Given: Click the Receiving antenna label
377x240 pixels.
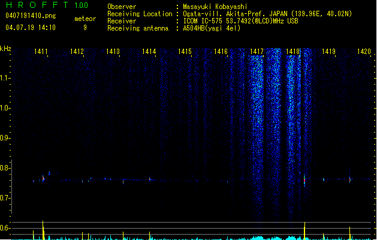Looking at the screenshot, I should [x=138, y=28].
